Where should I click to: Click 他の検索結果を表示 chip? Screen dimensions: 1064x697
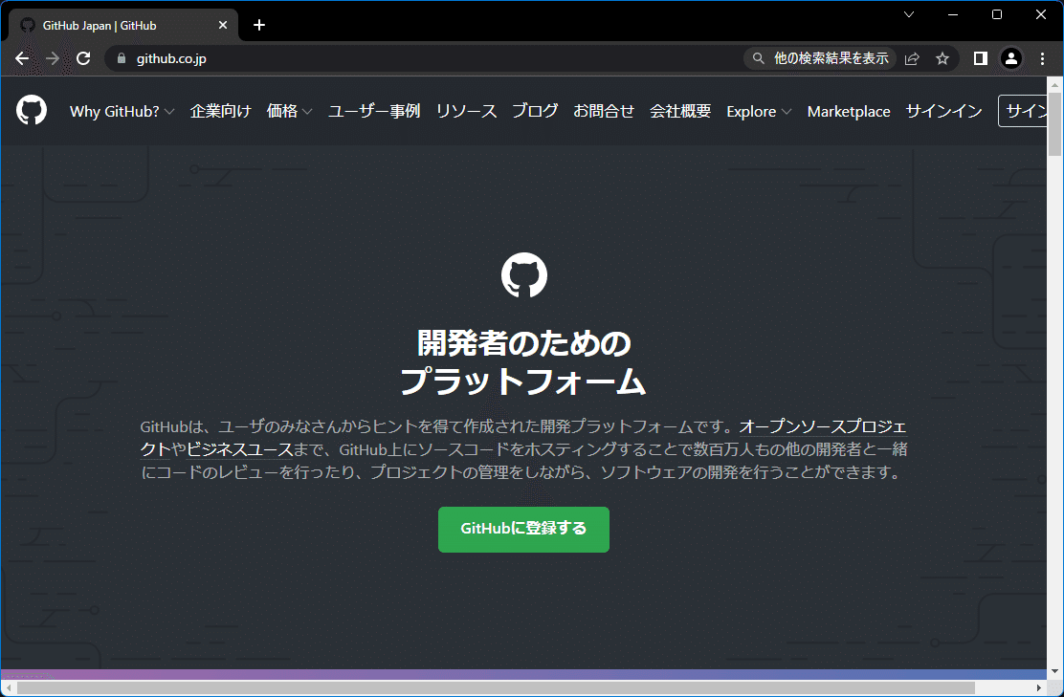tap(820, 58)
